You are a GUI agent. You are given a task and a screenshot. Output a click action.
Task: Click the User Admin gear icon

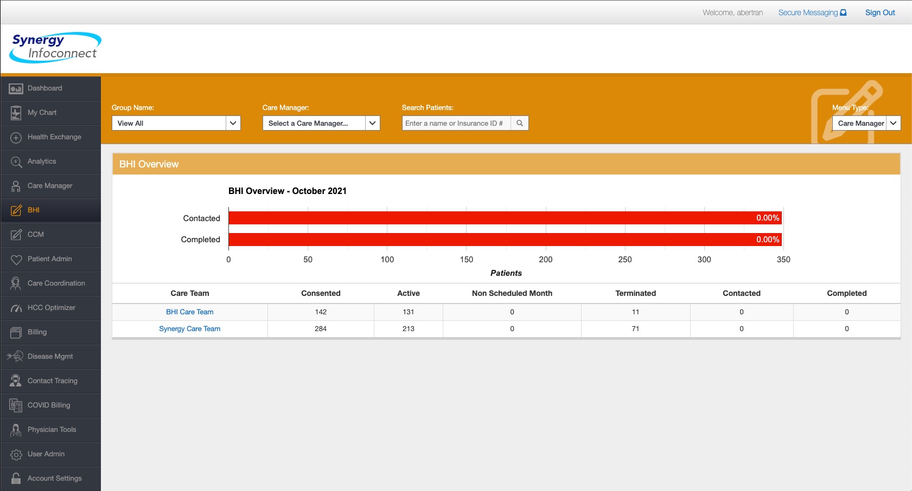16,454
